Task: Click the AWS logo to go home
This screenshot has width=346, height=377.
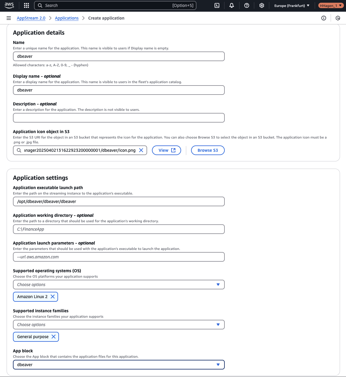Action: point(9,5)
